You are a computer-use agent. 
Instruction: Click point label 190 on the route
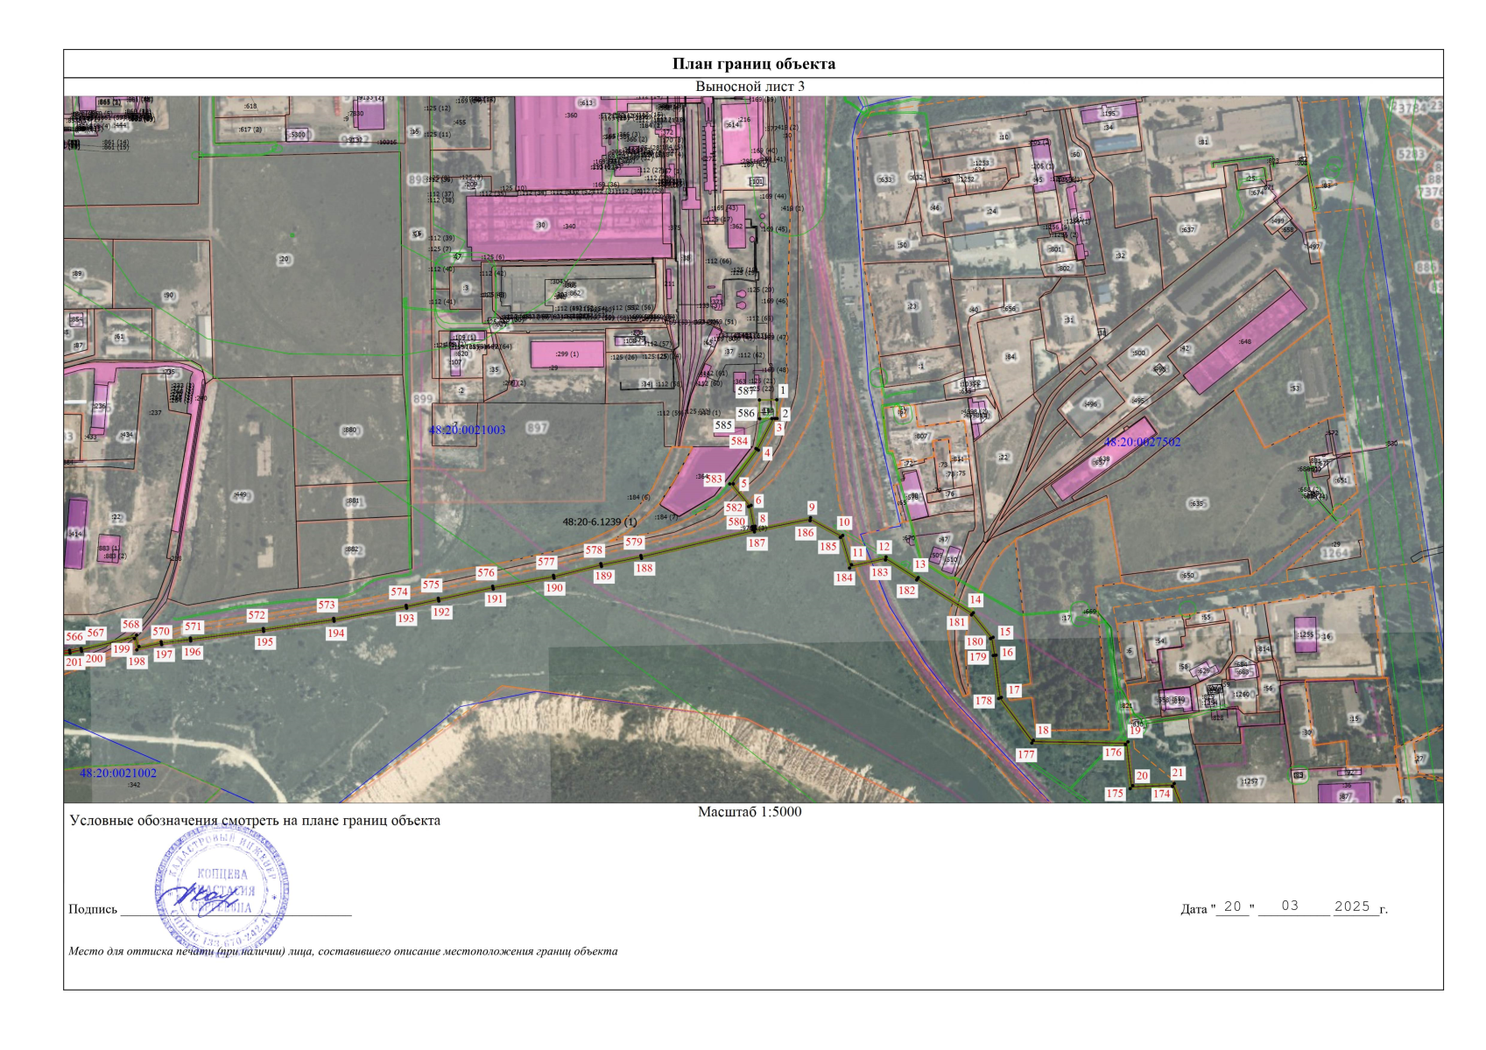[x=554, y=588]
